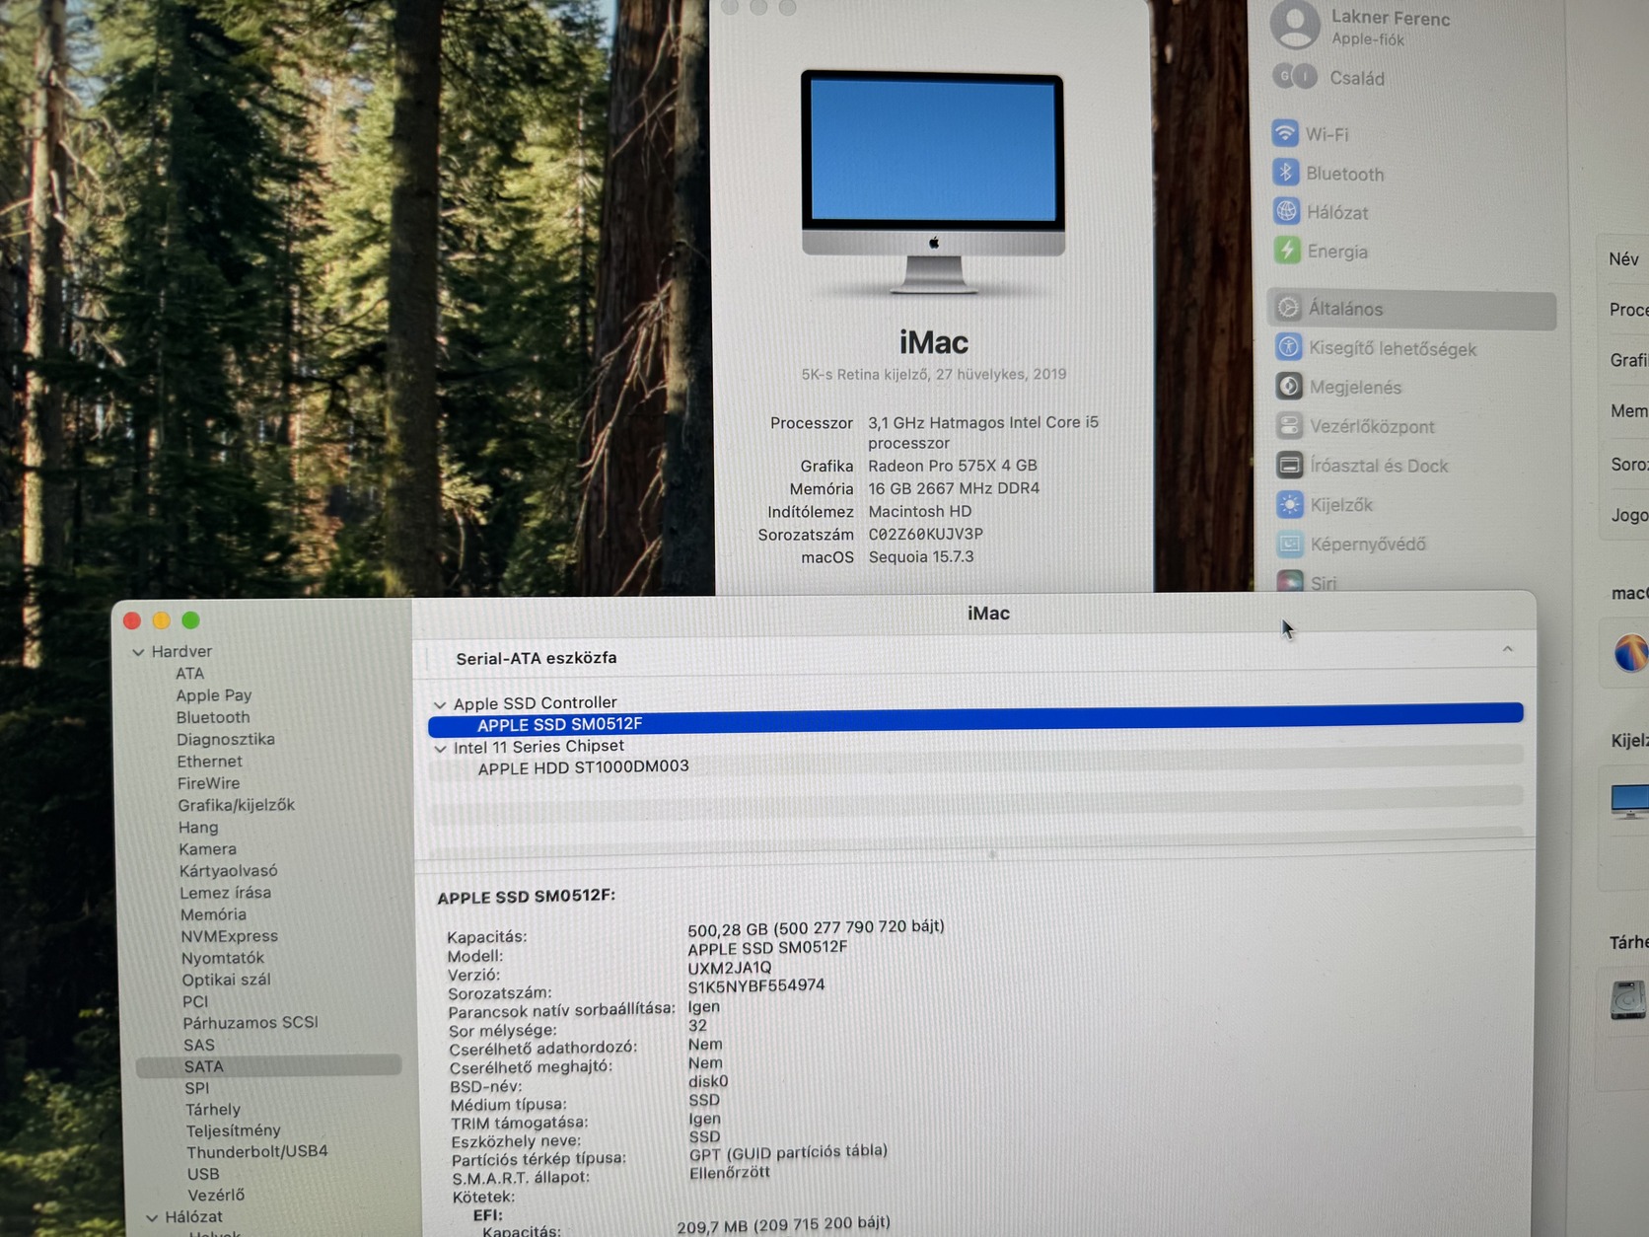Open Kártyaolvasó in the Hardver list

228,870
